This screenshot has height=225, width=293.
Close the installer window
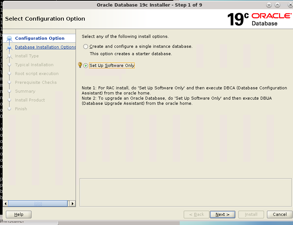coord(290,5)
